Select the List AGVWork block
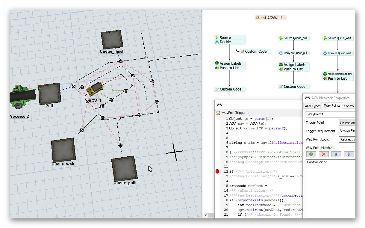The image size is (365, 228). [x=271, y=18]
